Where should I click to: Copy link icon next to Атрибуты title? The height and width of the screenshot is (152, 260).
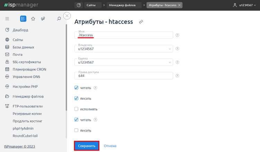[x=141, y=22]
